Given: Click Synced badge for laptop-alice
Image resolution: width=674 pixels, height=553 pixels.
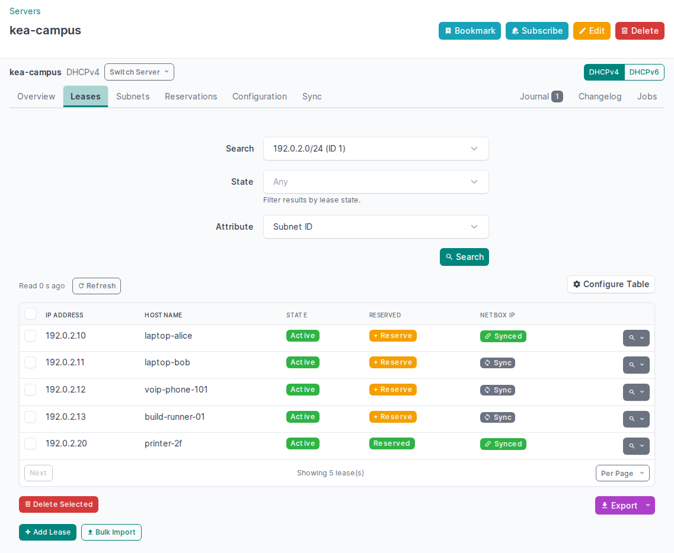Looking at the screenshot, I should [x=503, y=336].
